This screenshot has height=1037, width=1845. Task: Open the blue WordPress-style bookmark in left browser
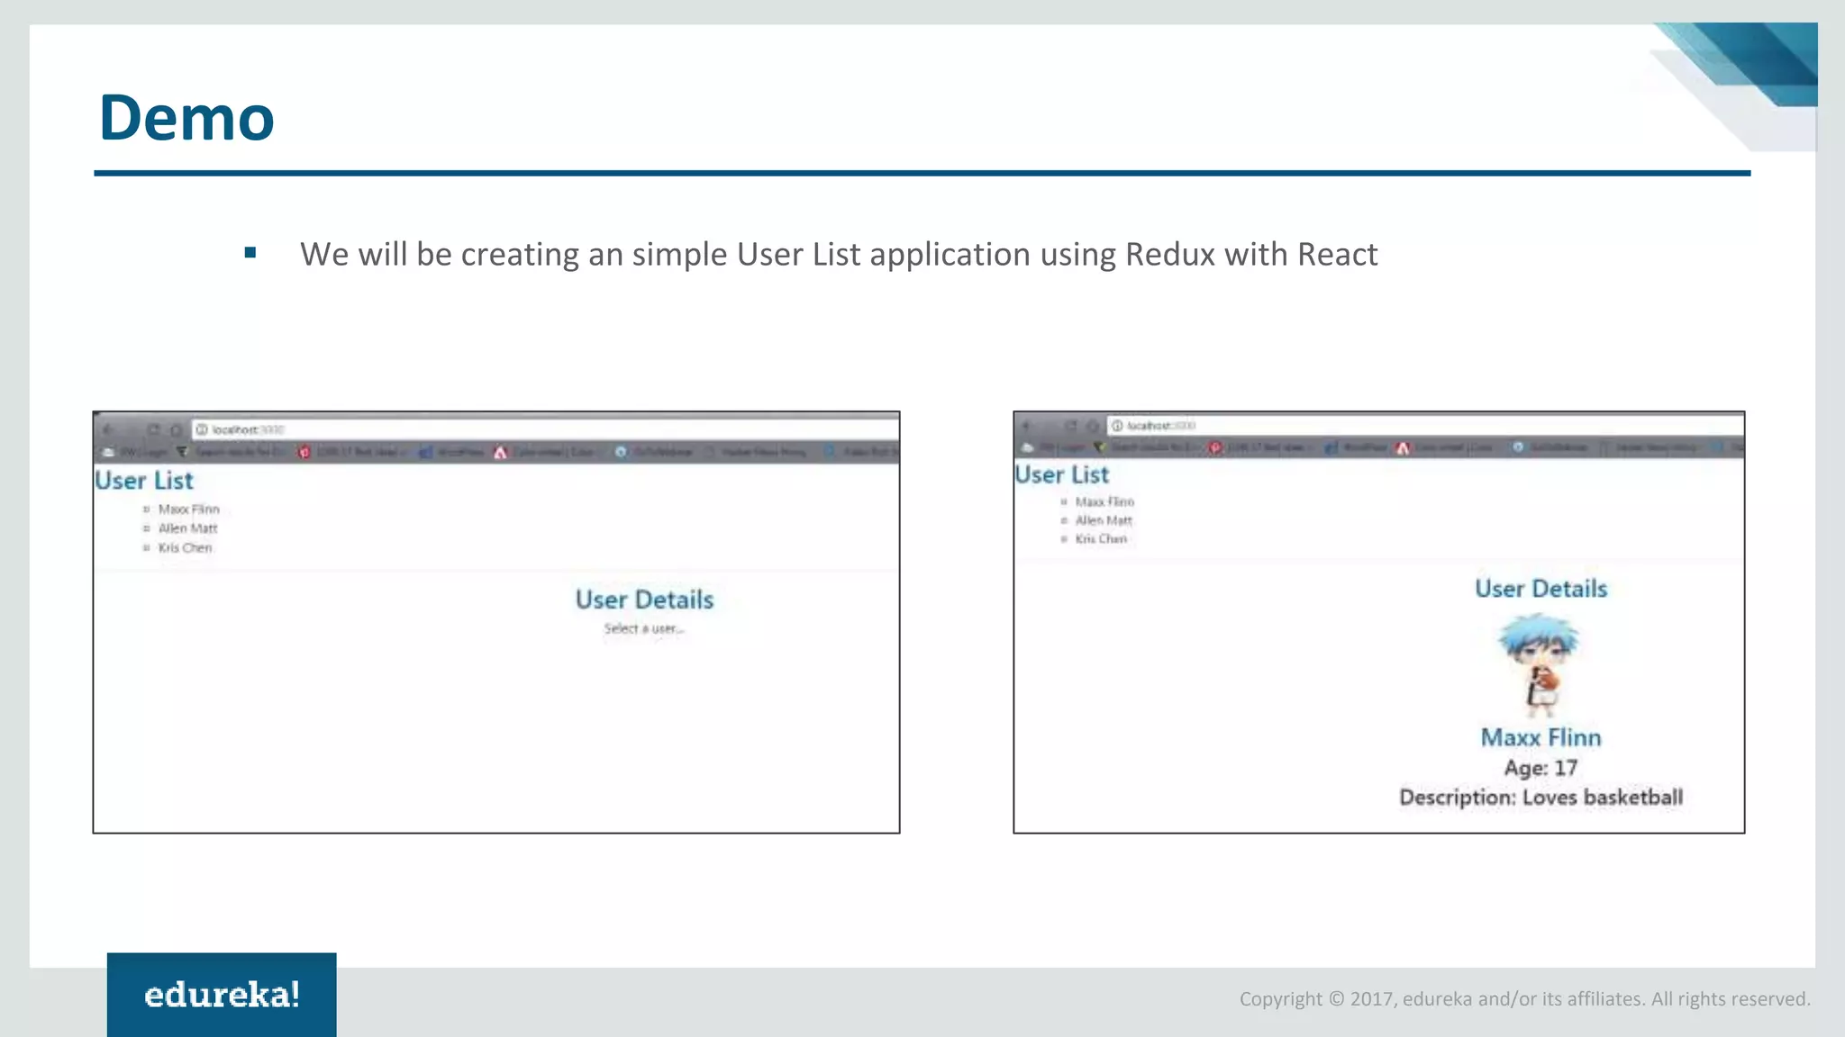(x=425, y=452)
